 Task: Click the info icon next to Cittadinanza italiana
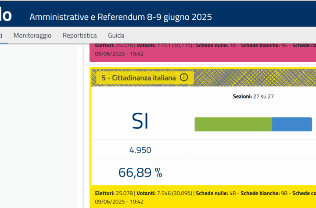(183, 77)
